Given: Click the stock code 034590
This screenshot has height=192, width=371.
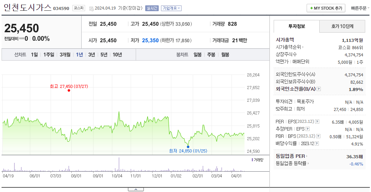Looking at the screenshot, I should [61, 9].
